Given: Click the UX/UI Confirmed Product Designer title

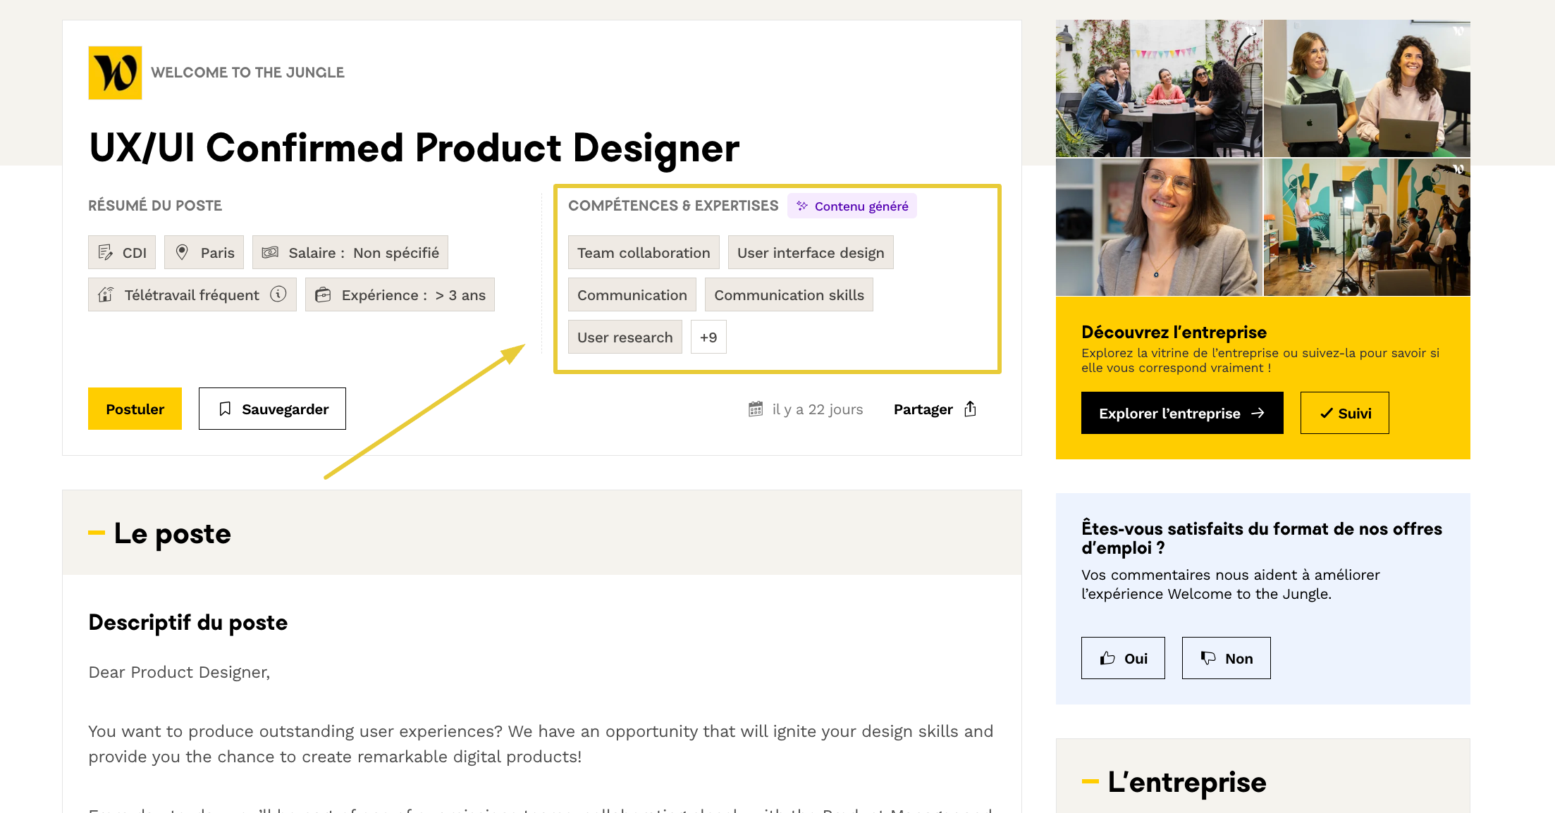Looking at the screenshot, I should (x=414, y=148).
